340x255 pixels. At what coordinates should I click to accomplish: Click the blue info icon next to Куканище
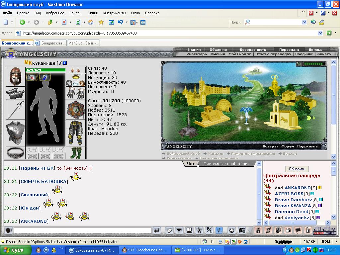[65, 63]
